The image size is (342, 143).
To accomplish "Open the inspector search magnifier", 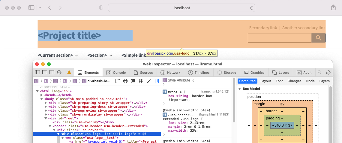I will 319,73.
